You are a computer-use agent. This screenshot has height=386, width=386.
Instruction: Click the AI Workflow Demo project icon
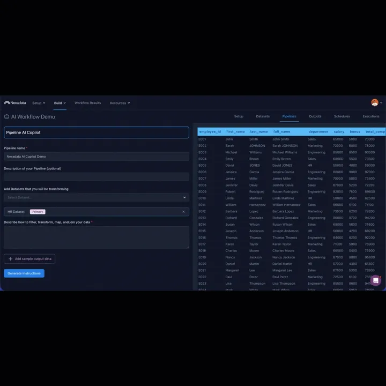pyautogui.click(x=6, y=117)
